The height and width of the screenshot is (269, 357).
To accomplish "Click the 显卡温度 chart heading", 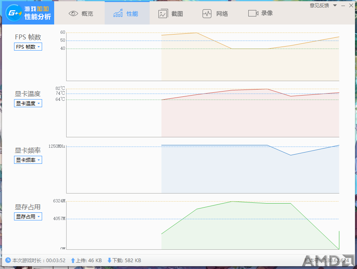I will (28, 94).
